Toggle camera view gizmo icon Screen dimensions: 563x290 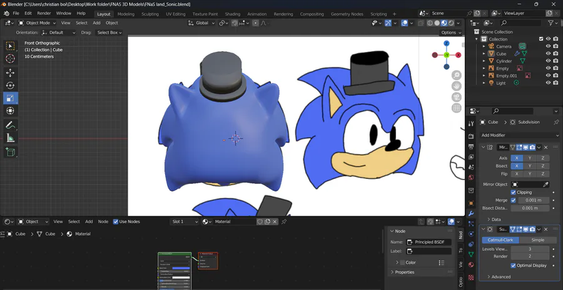(x=457, y=97)
